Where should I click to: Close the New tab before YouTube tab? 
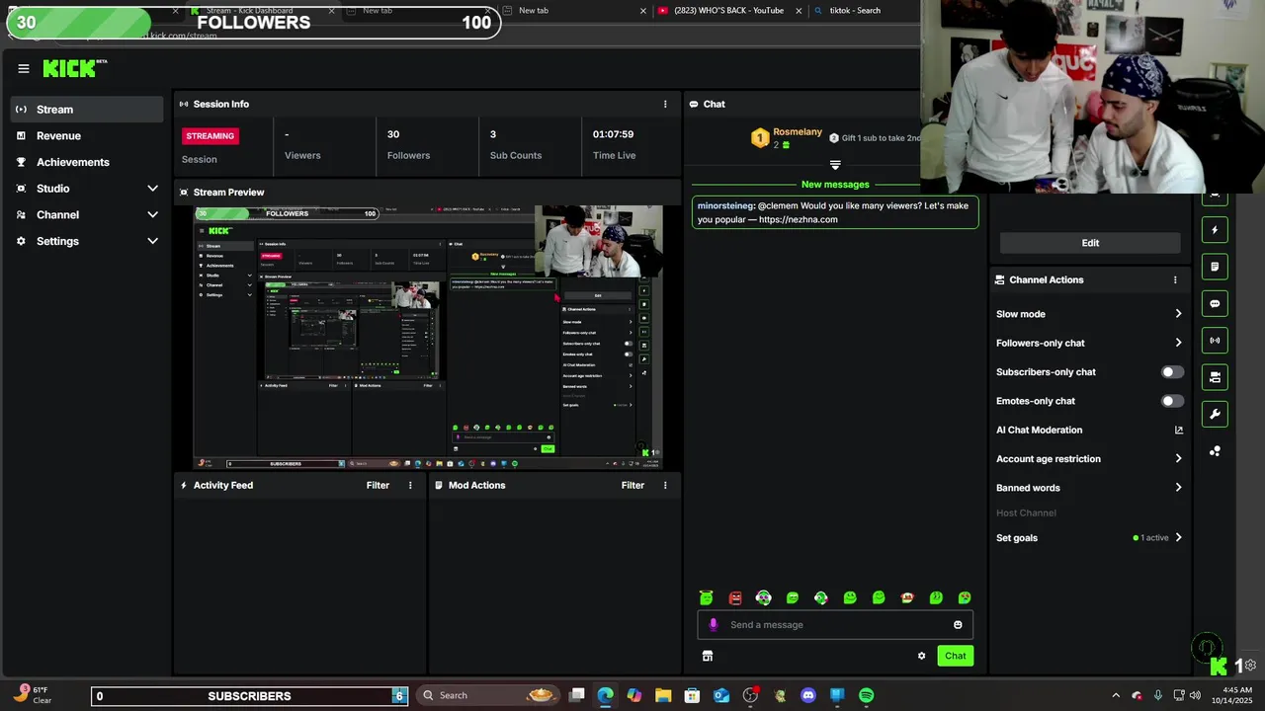[643, 11]
